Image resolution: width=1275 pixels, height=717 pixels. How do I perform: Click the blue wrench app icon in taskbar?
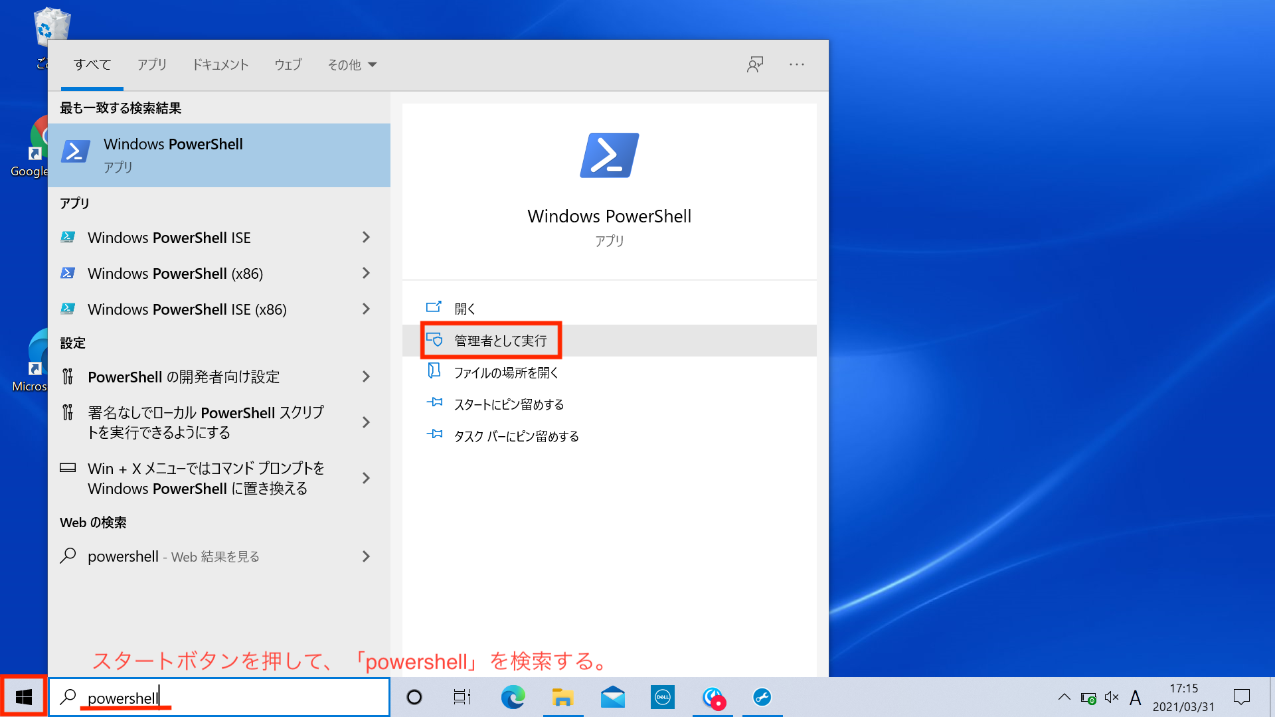tap(762, 697)
